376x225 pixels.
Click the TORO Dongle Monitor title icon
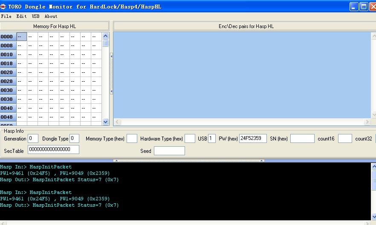3,6
